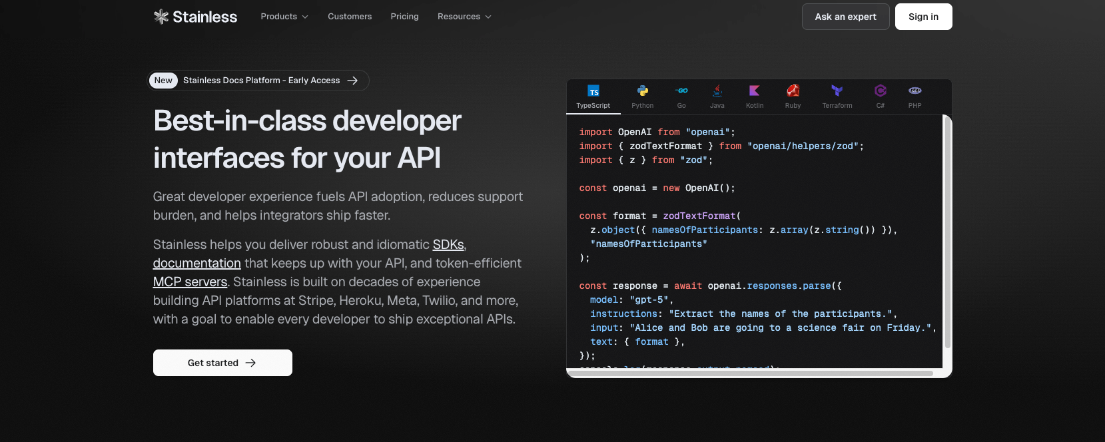Viewport: 1105px width, 442px height.
Task: Switch to the Python tab
Action: click(643, 97)
